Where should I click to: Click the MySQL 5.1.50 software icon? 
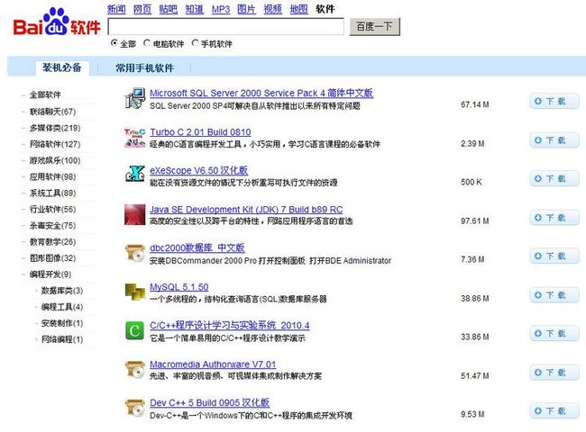[x=134, y=292]
